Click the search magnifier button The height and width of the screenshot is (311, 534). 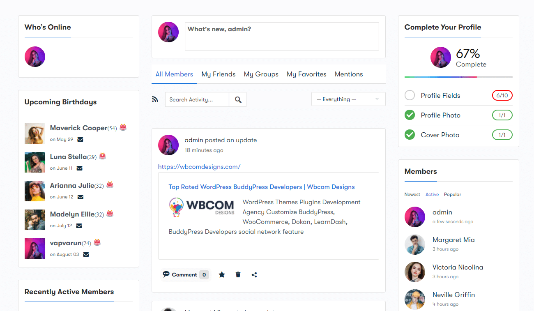[238, 99]
